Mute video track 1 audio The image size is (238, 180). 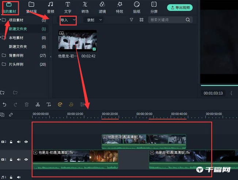(19, 160)
